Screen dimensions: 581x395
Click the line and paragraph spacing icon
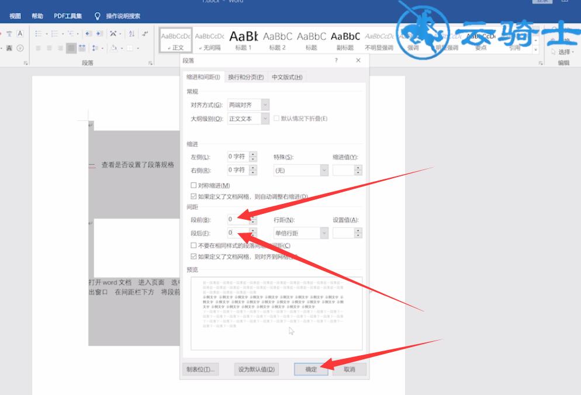pos(95,48)
